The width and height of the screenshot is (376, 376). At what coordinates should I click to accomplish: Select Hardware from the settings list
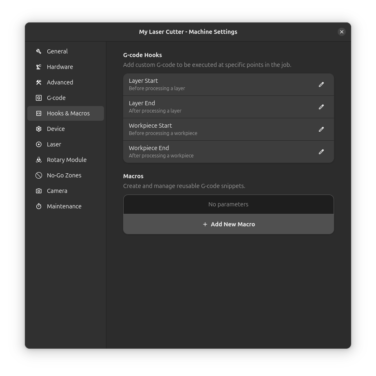60,67
